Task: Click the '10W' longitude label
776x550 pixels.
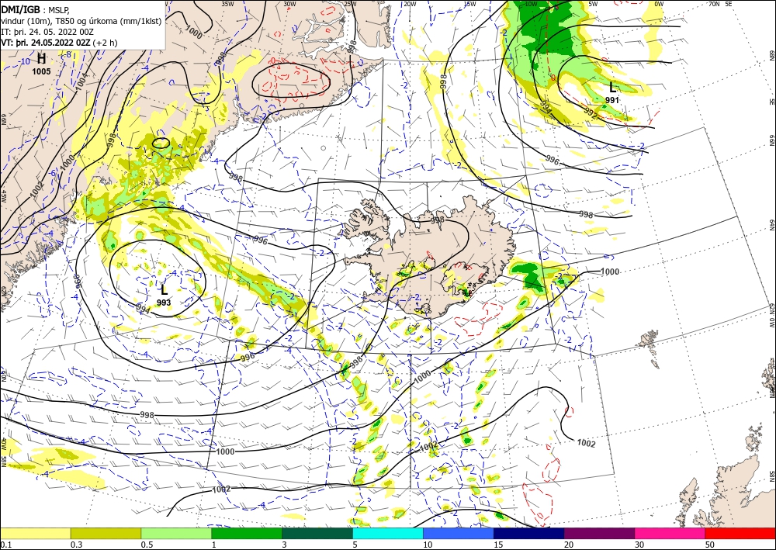Action: click(x=531, y=4)
